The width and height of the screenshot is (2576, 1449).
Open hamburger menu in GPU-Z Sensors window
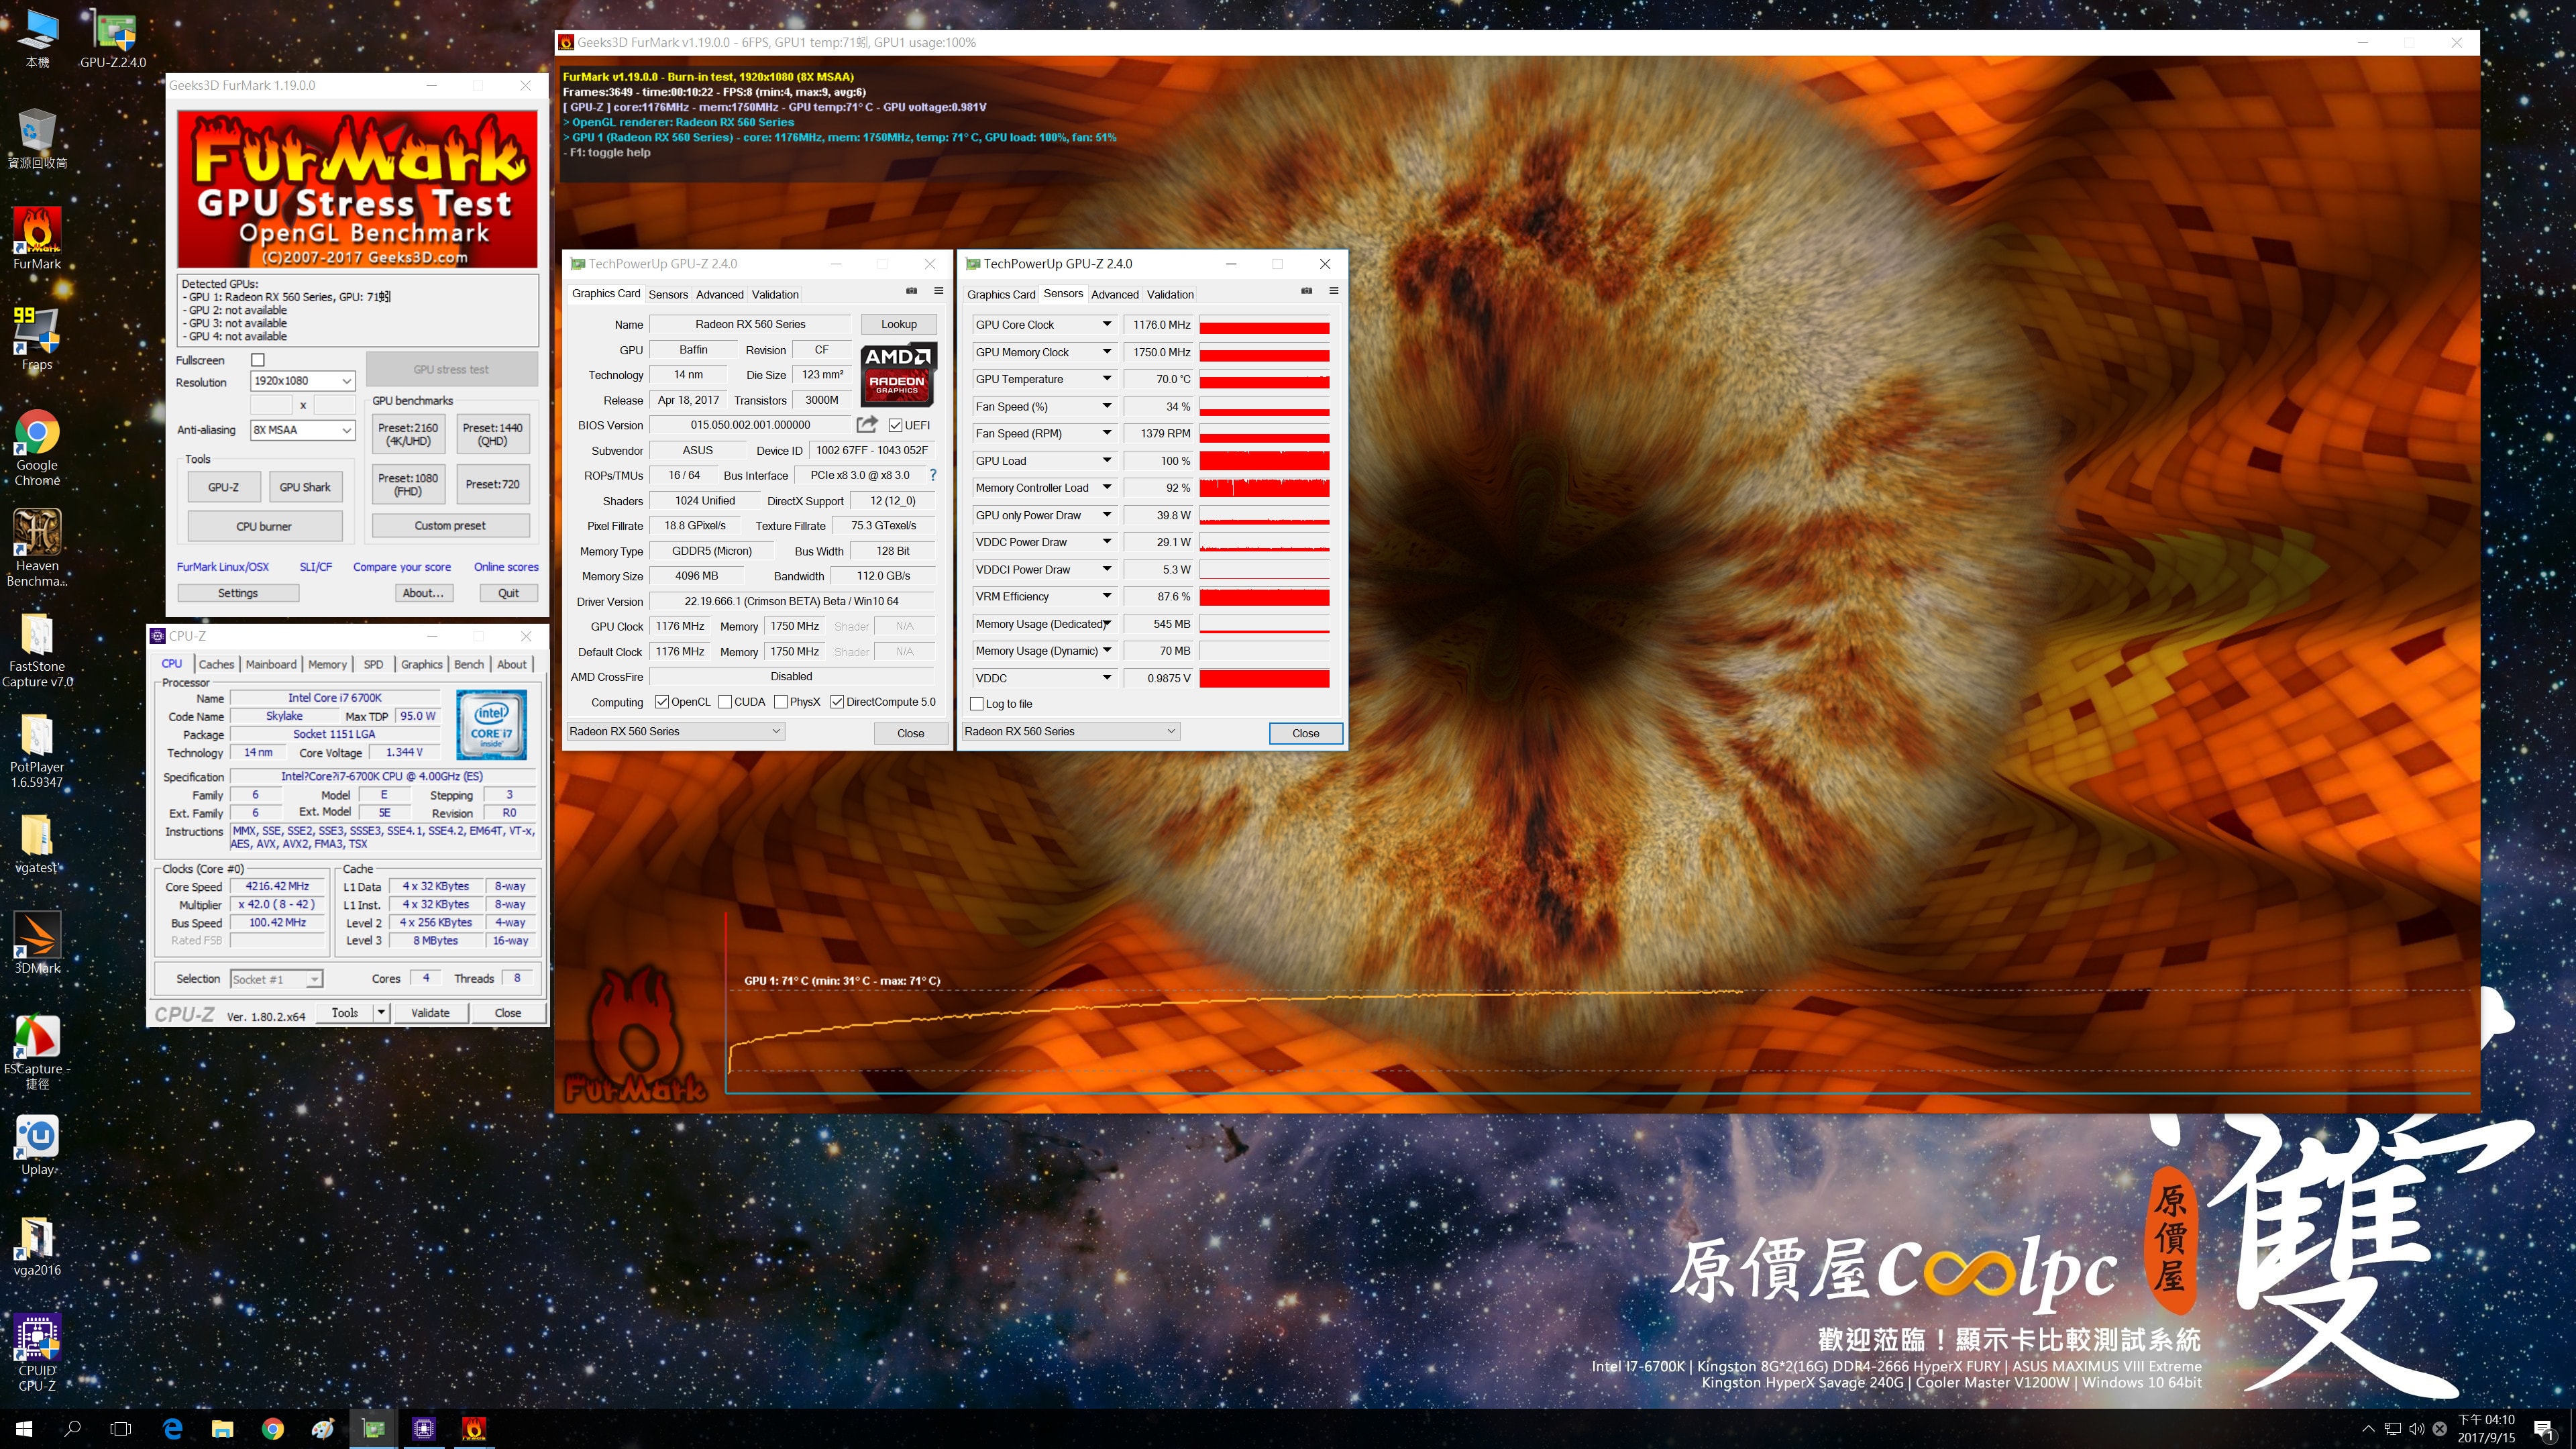[x=1333, y=291]
